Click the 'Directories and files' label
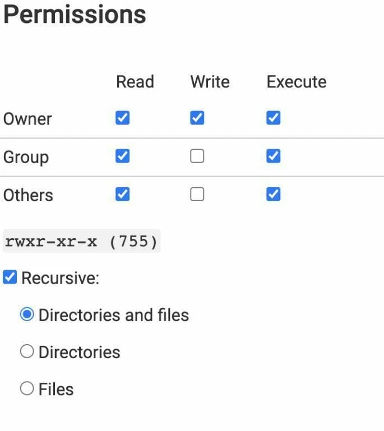This screenshot has height=431, width=384. [113, 315]
